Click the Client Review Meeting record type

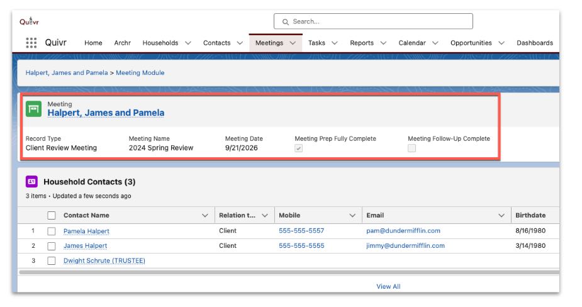(x=61, y=148)
